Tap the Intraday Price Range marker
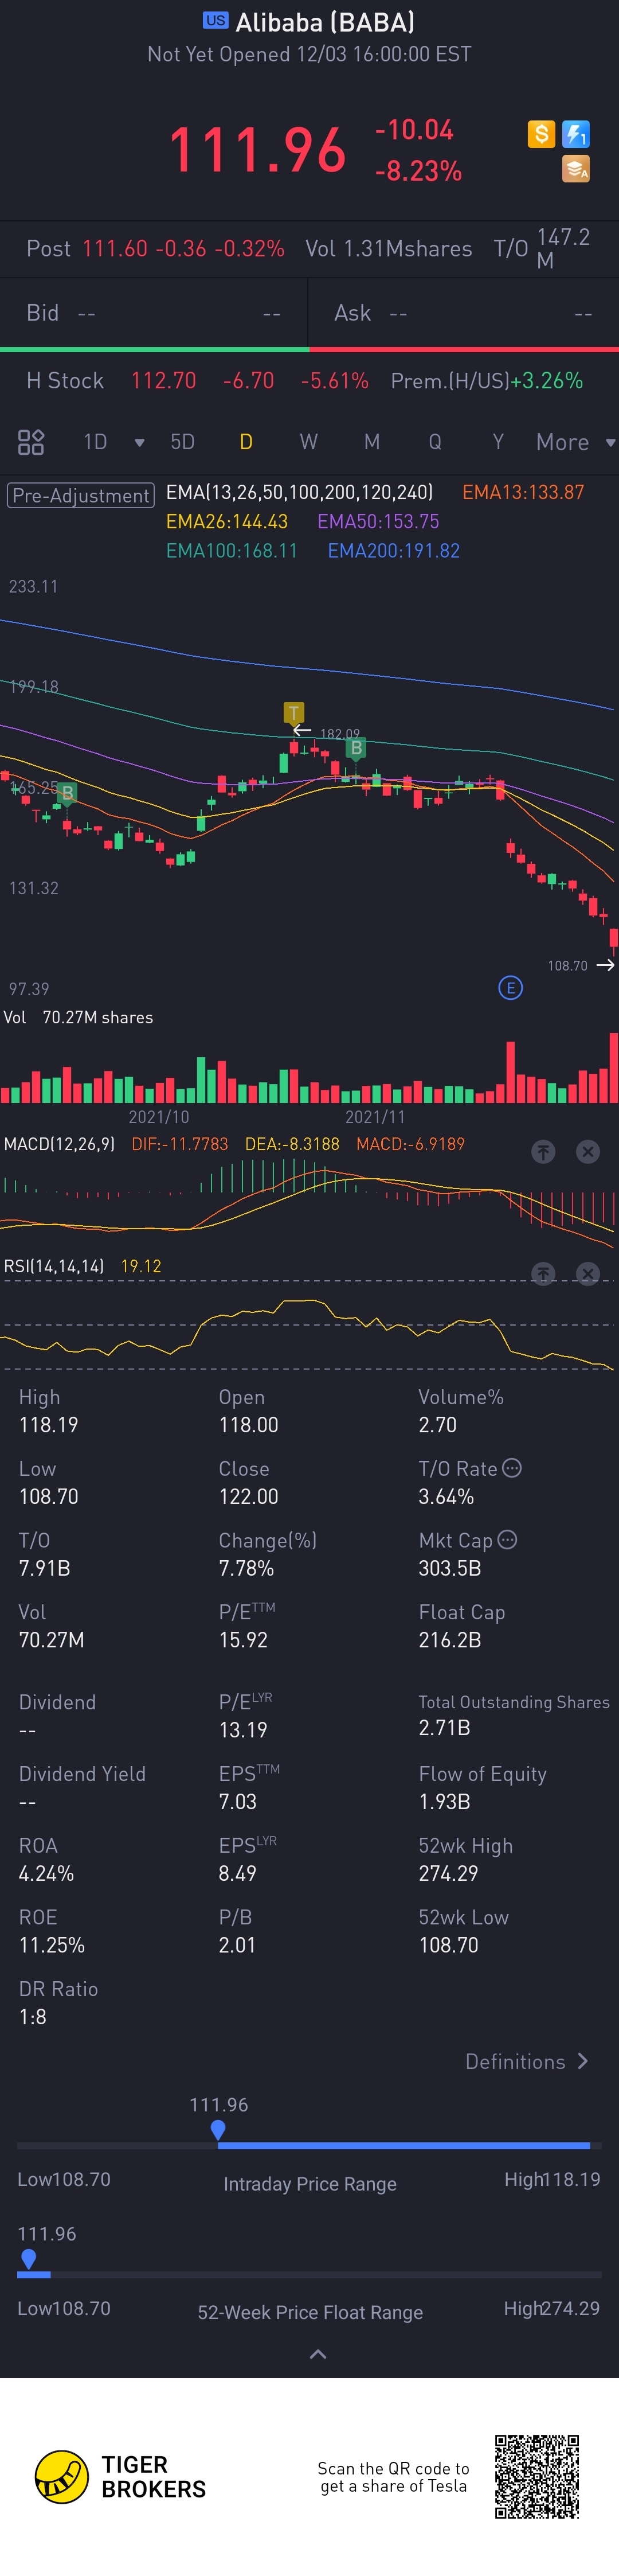619x2576 pixels. pyautogui.click(x=218, y=2131)
